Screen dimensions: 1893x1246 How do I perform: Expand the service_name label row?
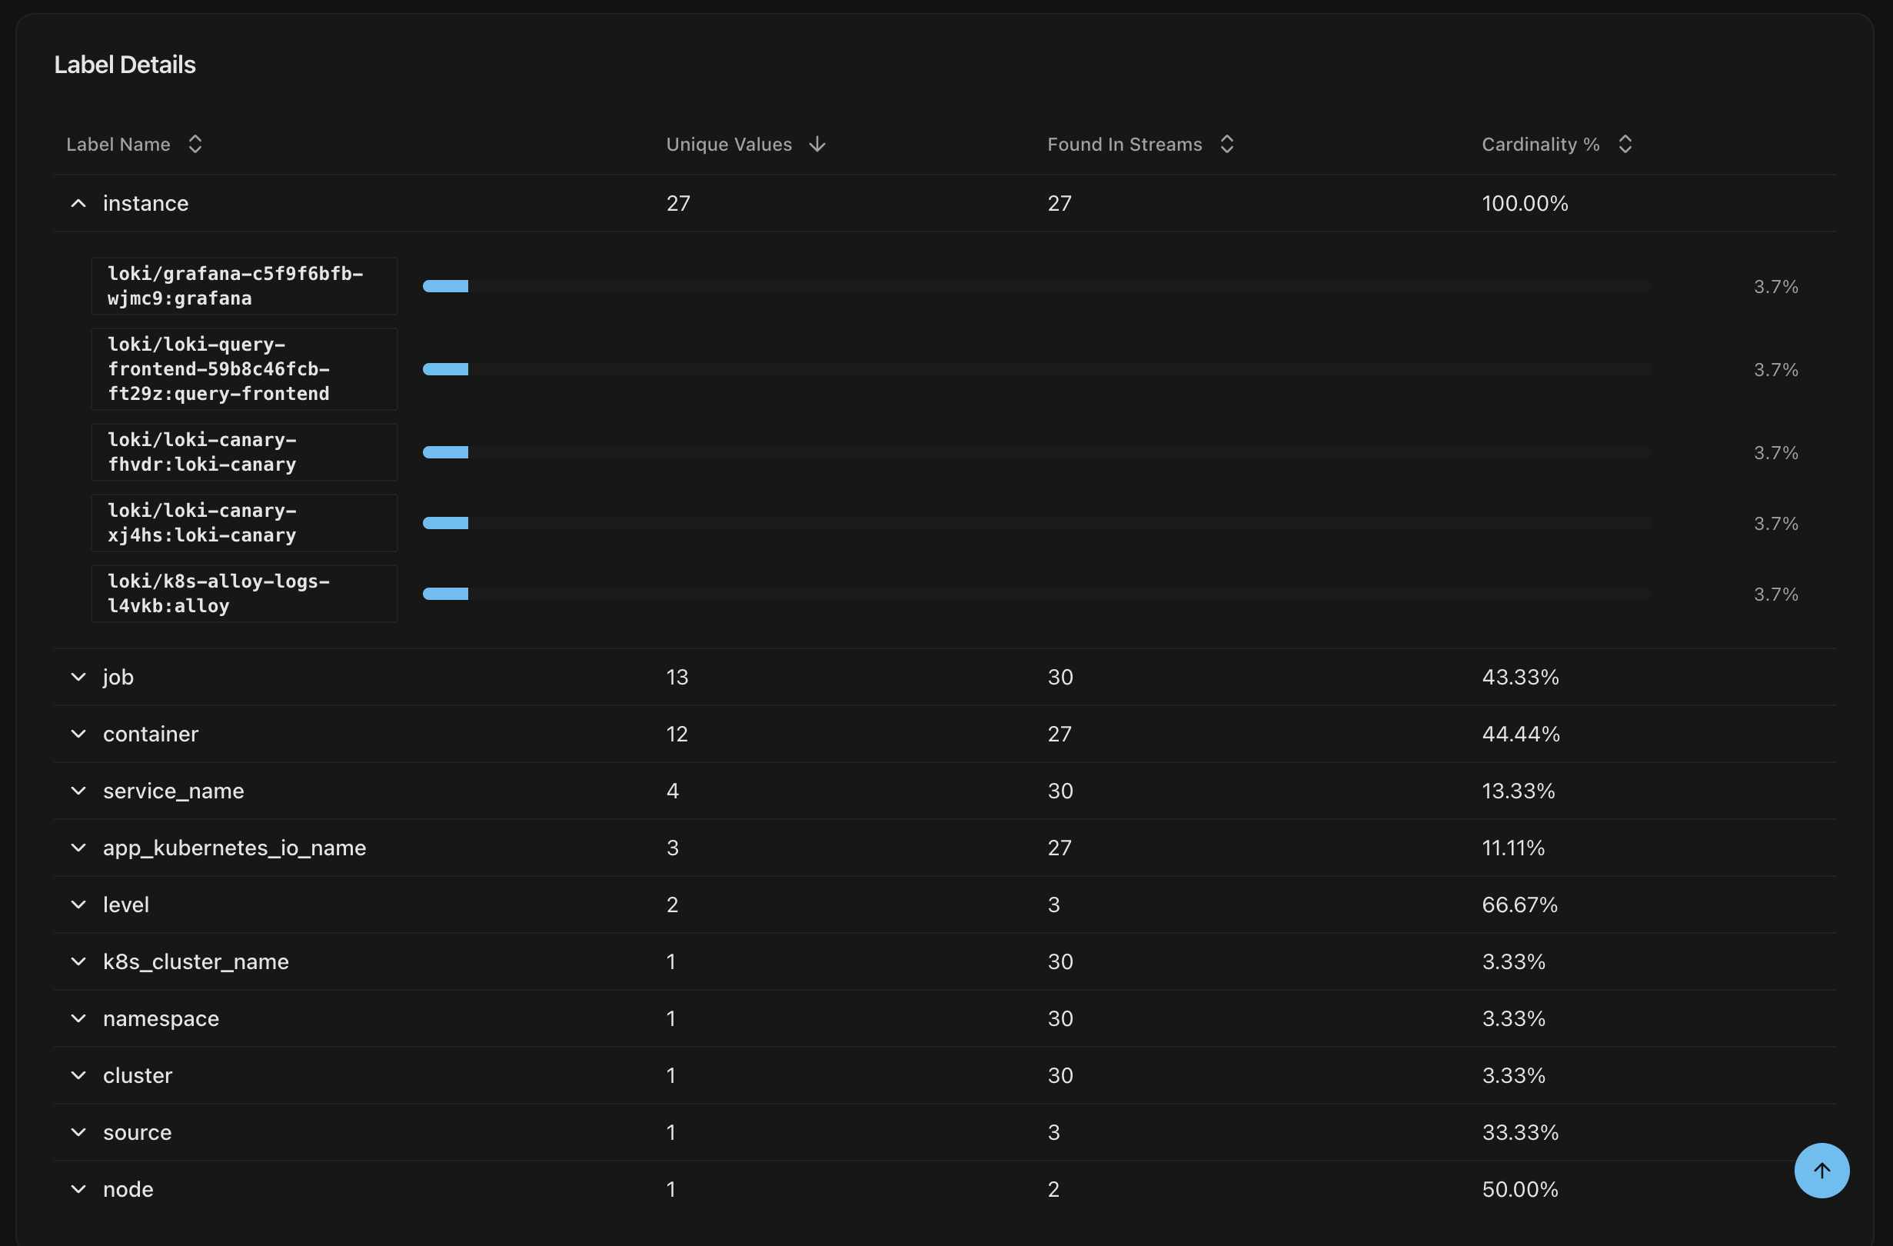click(78, 790)
